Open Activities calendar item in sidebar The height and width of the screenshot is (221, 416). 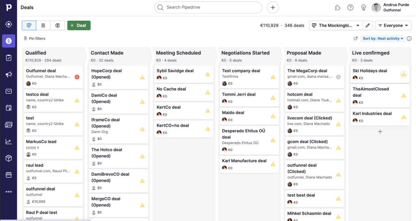9,108
